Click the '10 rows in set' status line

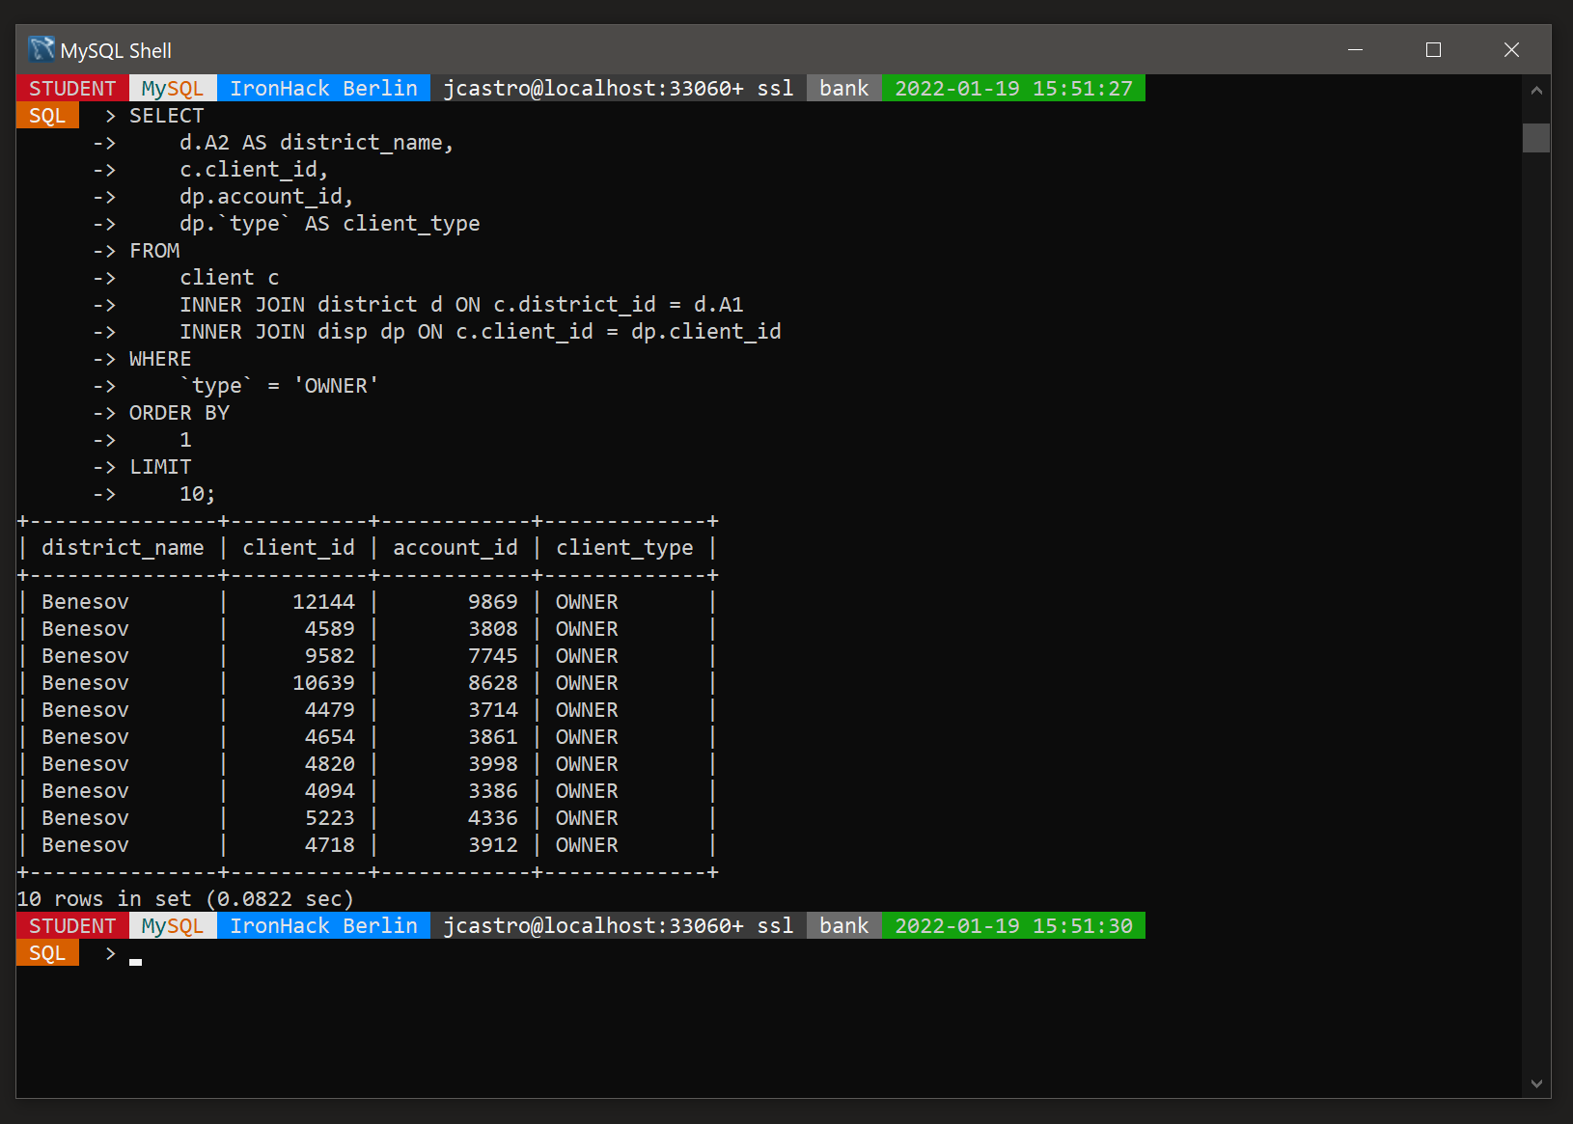tap(183, 898)
